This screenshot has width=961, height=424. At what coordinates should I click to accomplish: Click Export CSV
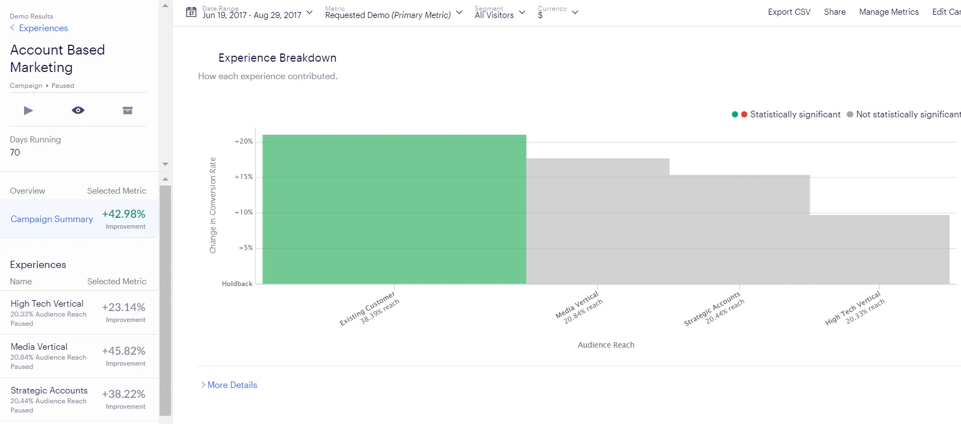[789, 12]
